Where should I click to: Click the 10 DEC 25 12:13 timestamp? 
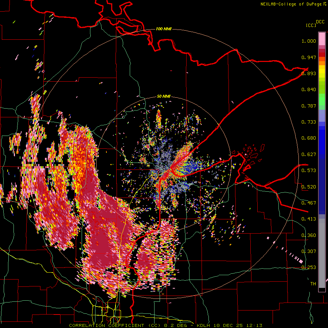click(x=238, y=325)
